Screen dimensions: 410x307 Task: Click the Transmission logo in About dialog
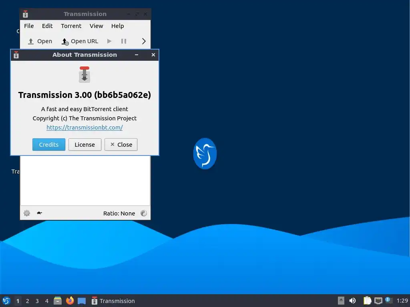point(84,74)
